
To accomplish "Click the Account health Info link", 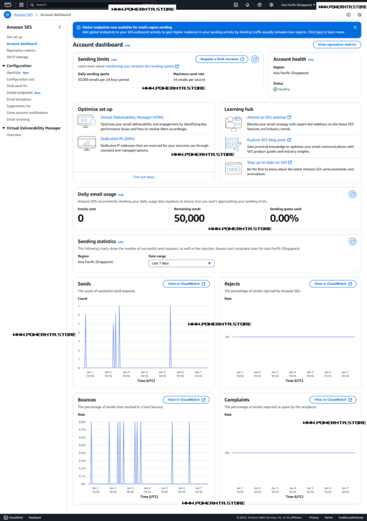I will click(311, 60).
